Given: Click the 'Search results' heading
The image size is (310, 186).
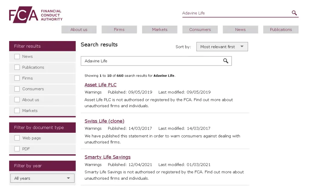Looking at the screenshot, I should [x=99, y=45].
